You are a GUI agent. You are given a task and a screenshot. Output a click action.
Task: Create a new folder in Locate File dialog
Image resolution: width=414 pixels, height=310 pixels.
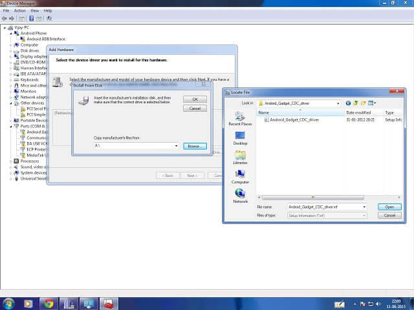(x=364, y=103)
